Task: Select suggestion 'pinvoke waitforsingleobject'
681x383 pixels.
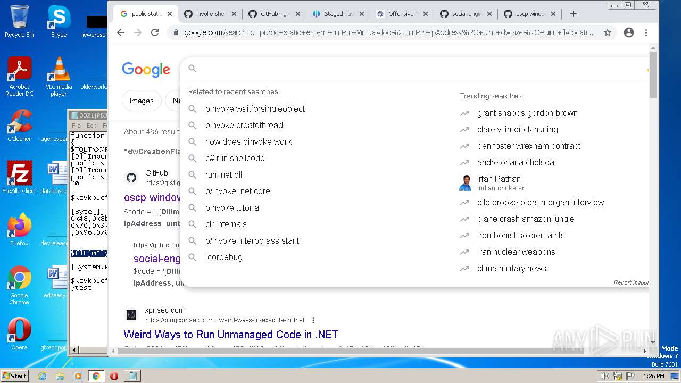Action: tap(255, 109)
